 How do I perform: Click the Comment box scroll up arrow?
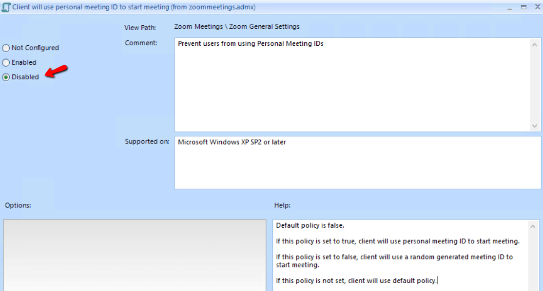(535, 45)
